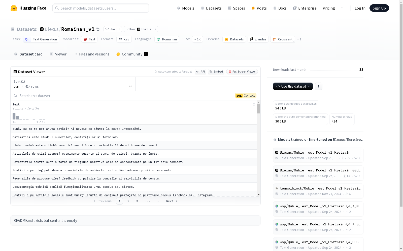Show the +1 additional libraries
Viewport: 403px width, 251px height.
pyautogui.click(x=299, y=39)
